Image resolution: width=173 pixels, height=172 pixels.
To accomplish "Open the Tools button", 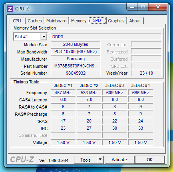I will pos(86,160).
